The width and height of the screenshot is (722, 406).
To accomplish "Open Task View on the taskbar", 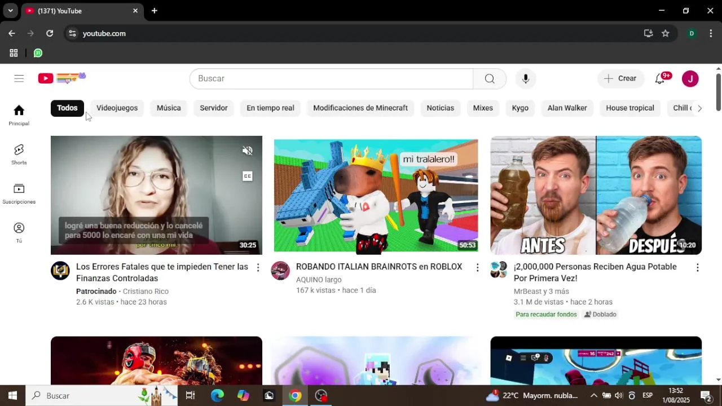I will click(190, 396).
